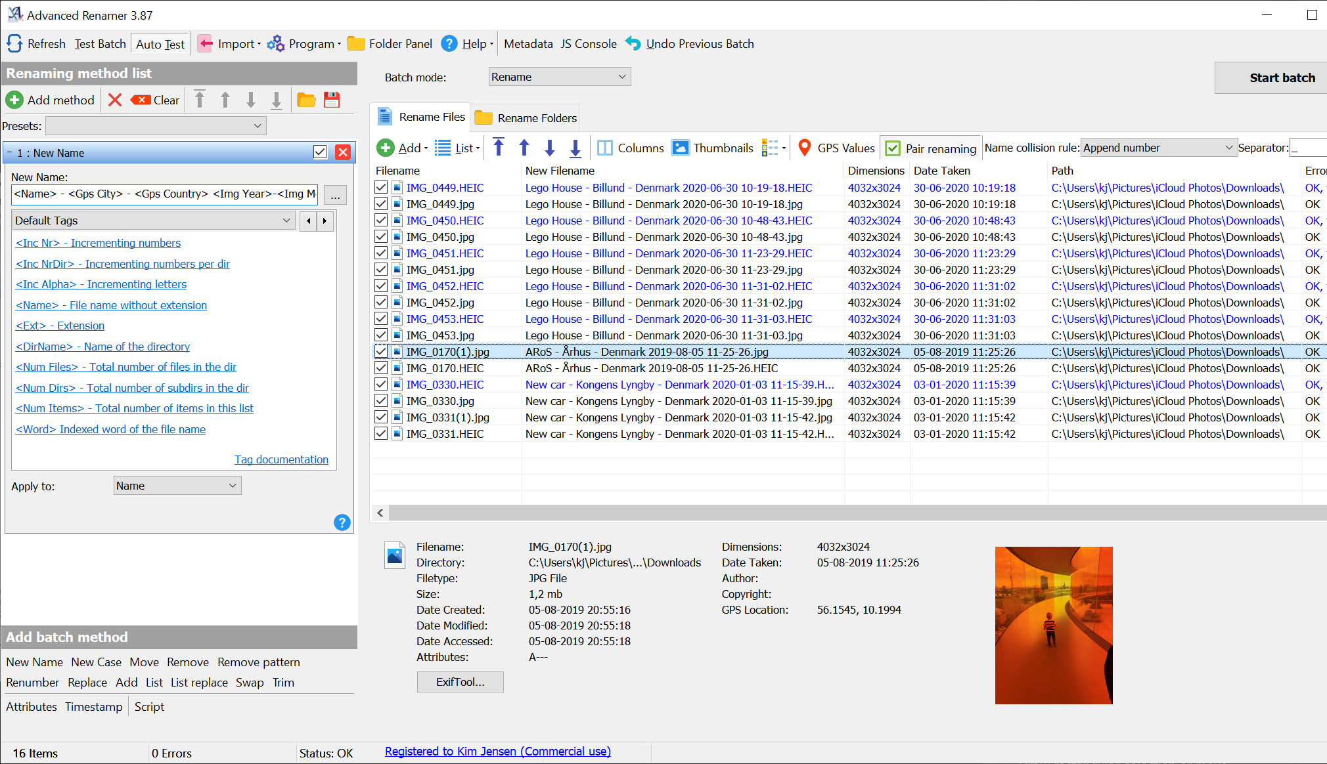Viewport: 1327px width, 764px height.
Task: Click the Move up arrow for method
Action: click(225, 100)
